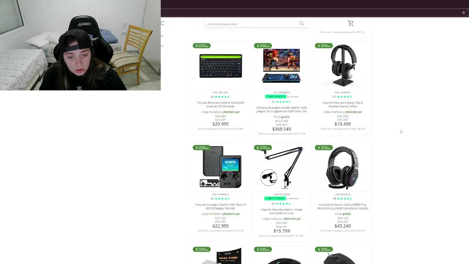Open the Consola Arcade Gadnic product image
This screenshot has height=264, width=469.
(x=281, y=66)
